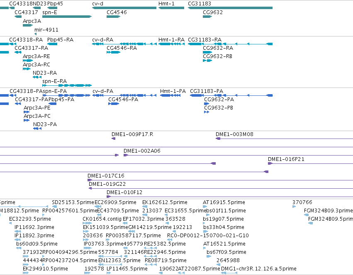This screenshot has height=275, width=353.
Task: Select the spn-E gene bar
Action: [x=67, y=17]
